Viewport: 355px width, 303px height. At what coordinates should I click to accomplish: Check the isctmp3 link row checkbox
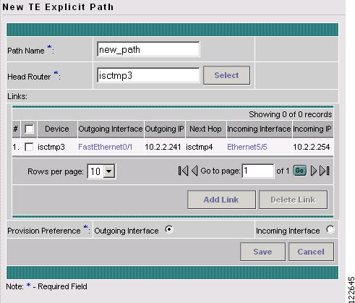[x=29, y=147]
